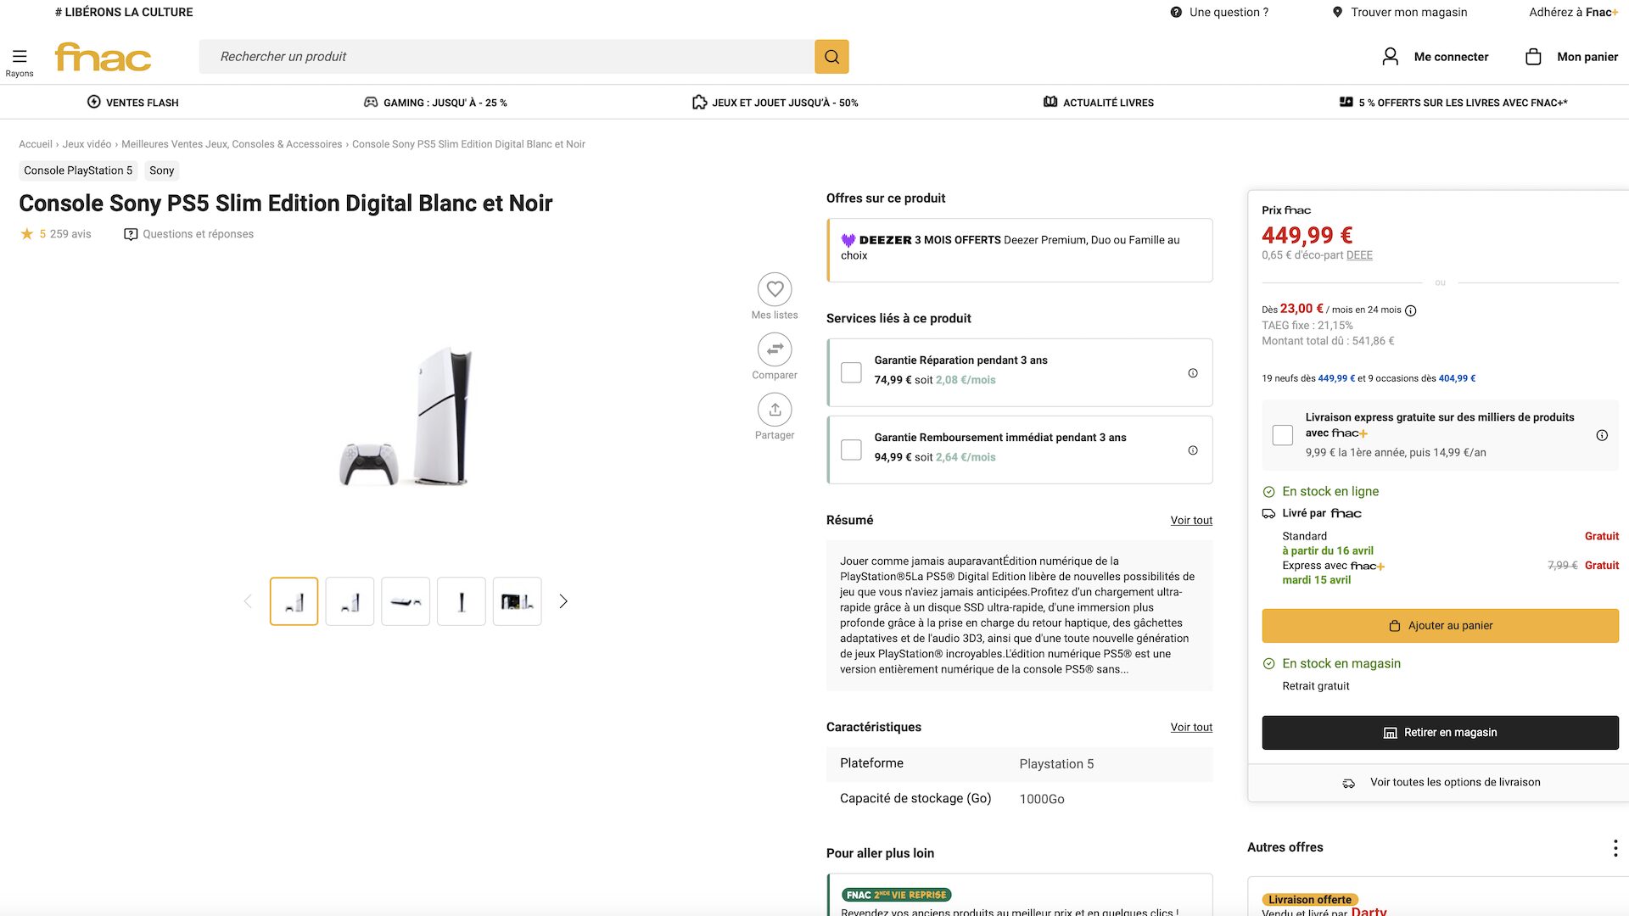This screenshot has height=916, width=1629.
Task: Click the main PS5 product image
Action: tap(406, 416)
